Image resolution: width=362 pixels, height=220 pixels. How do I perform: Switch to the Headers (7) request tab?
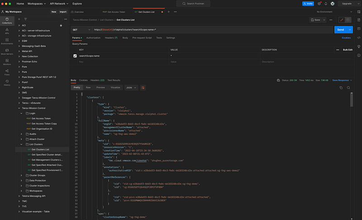[x=111, y=38]
